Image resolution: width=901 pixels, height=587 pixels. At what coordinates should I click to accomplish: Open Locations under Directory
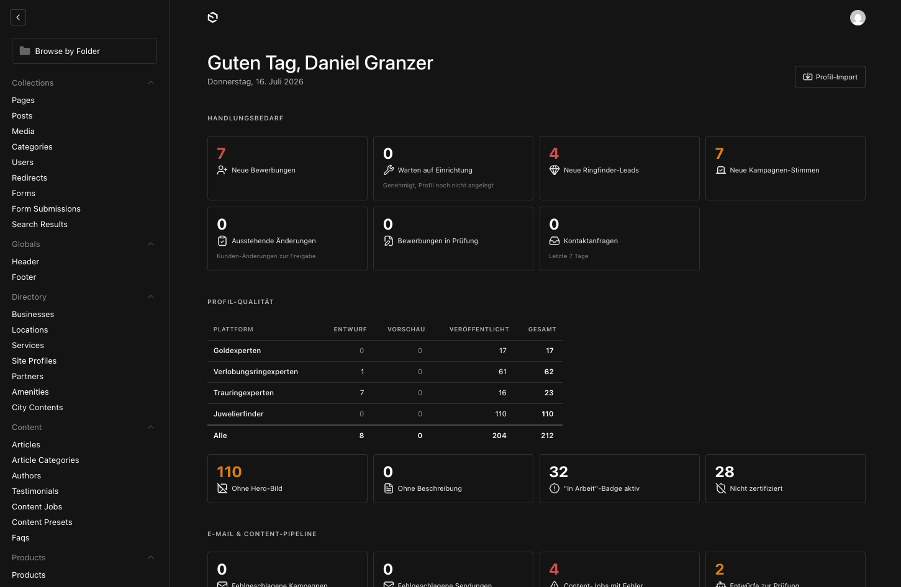pyautogui.click(x=30, y=329)
